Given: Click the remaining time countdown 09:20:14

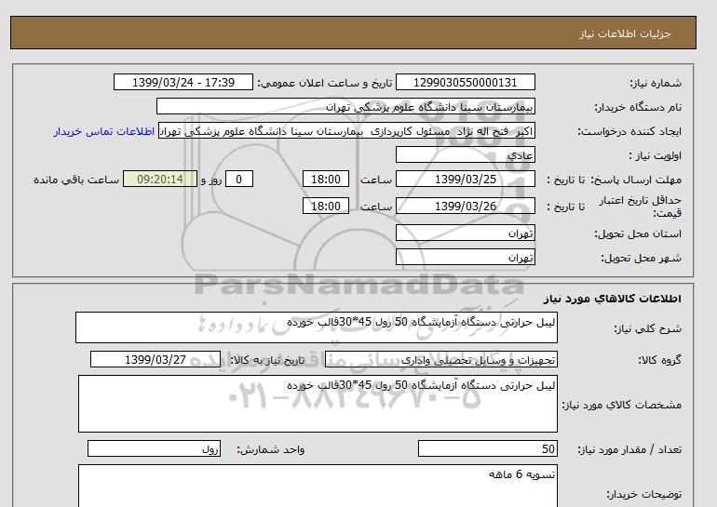Looking at the screenshot, I should click(160, 179).
